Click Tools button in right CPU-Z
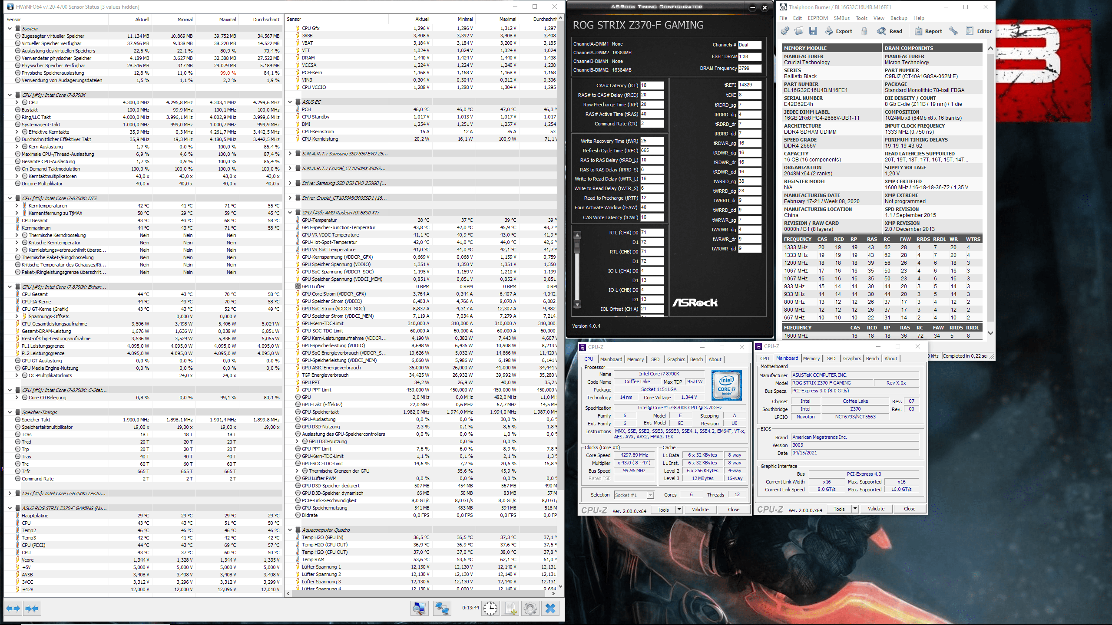This screenshot has height=625, width=1112. pyautogui.click(x=839, y=509)
